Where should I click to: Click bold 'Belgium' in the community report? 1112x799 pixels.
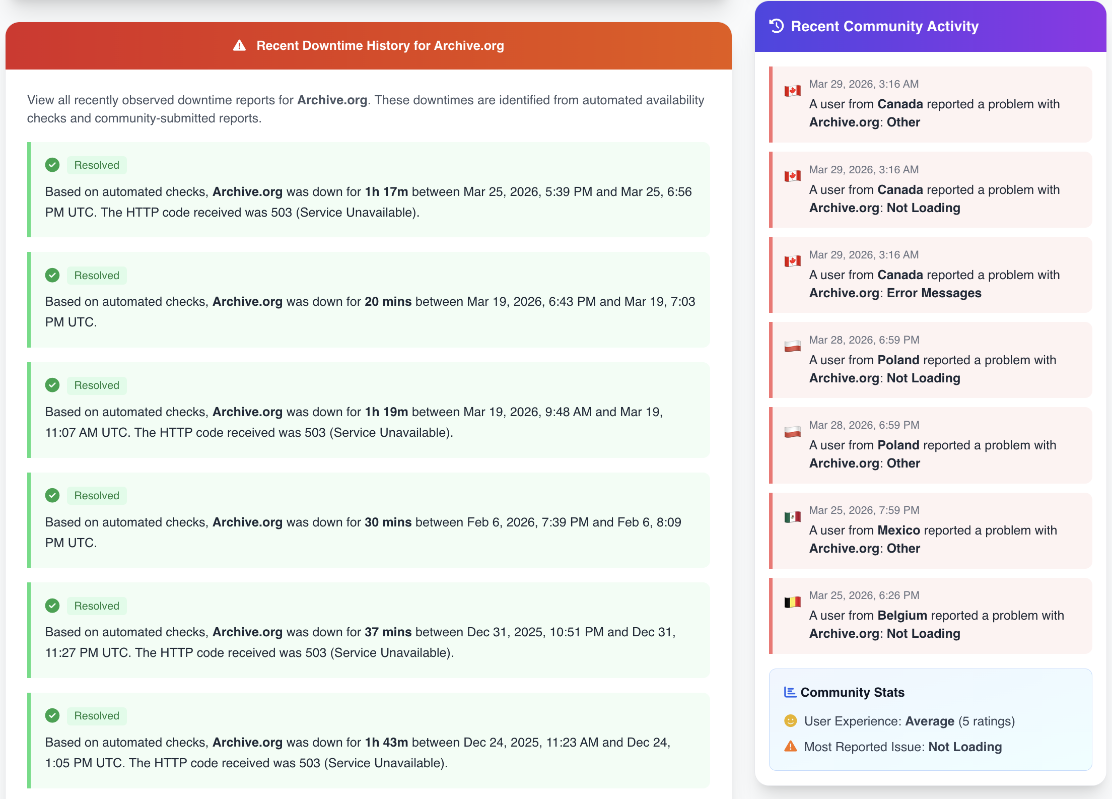point(902,616)
